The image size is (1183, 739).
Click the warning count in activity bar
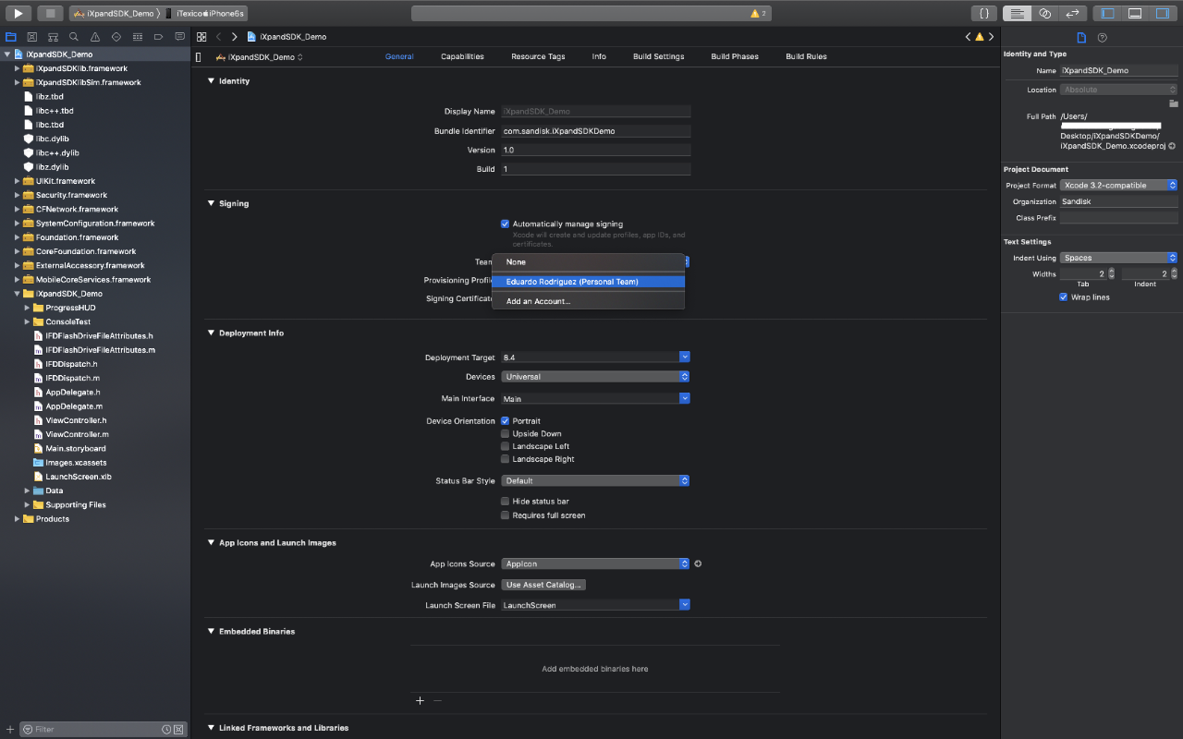click(759, 14)
